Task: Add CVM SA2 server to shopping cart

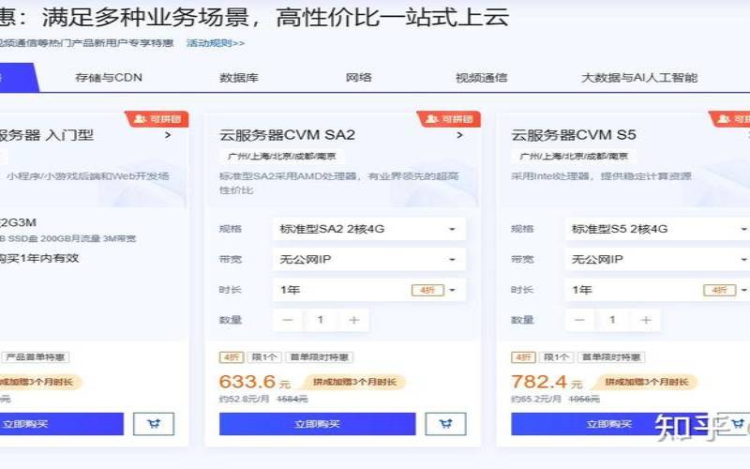Action: pyautogui.click(x=445, y=424)
